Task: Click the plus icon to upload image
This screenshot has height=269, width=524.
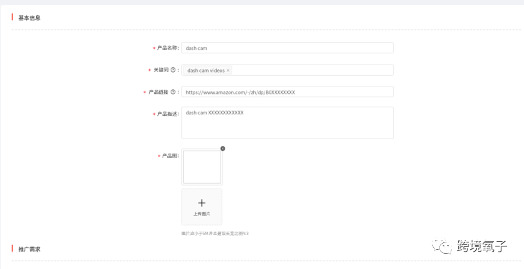Action: tap(201, 202)
